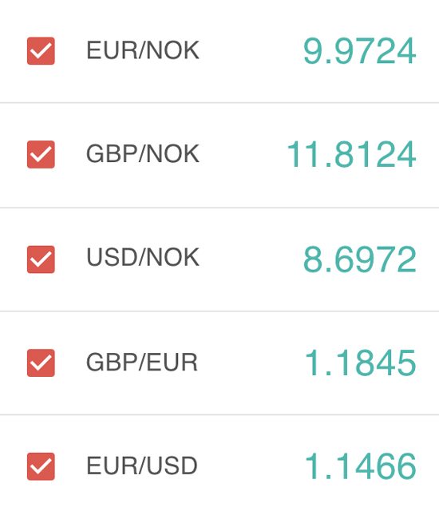Screen dimensions: 439x519
Task: Open the 8.6972 rate value
Action: [360, 259]
